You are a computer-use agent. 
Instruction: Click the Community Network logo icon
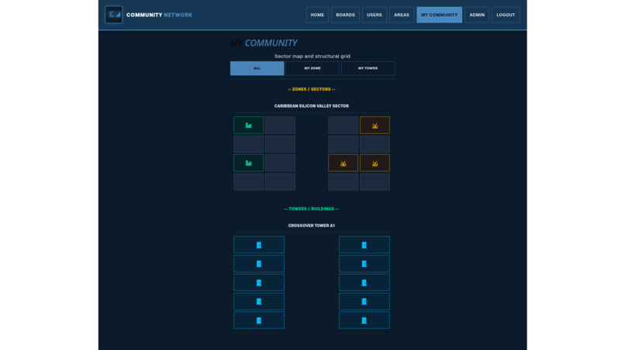(x=113, y=15)
